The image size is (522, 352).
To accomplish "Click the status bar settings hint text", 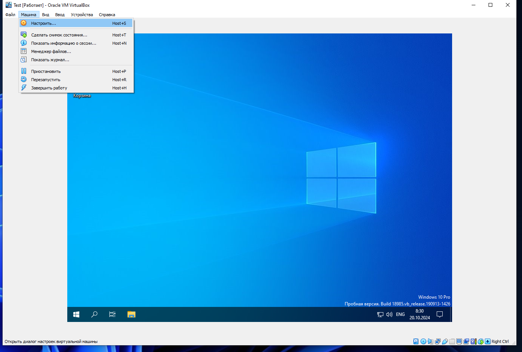I will (x=51, y=341).
